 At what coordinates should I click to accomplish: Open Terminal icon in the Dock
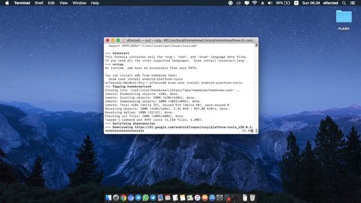[x=235, y=197]
